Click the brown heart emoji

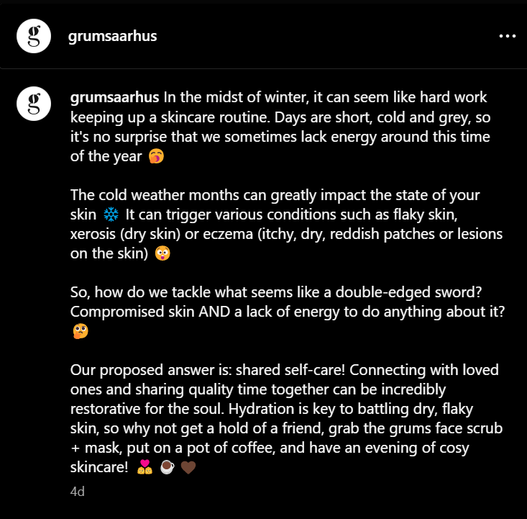click(x=188, y=467)
